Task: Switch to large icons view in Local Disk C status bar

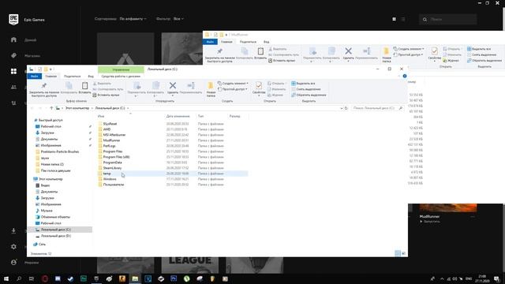Action: click(x=403, y=253)
